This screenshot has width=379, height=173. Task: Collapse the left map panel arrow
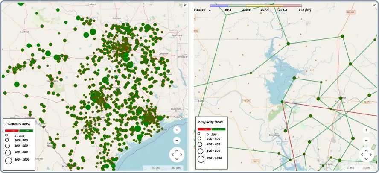point(184,5)
